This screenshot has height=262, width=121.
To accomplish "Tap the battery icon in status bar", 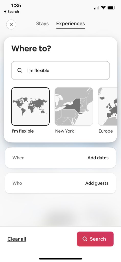I will point(111,7).
